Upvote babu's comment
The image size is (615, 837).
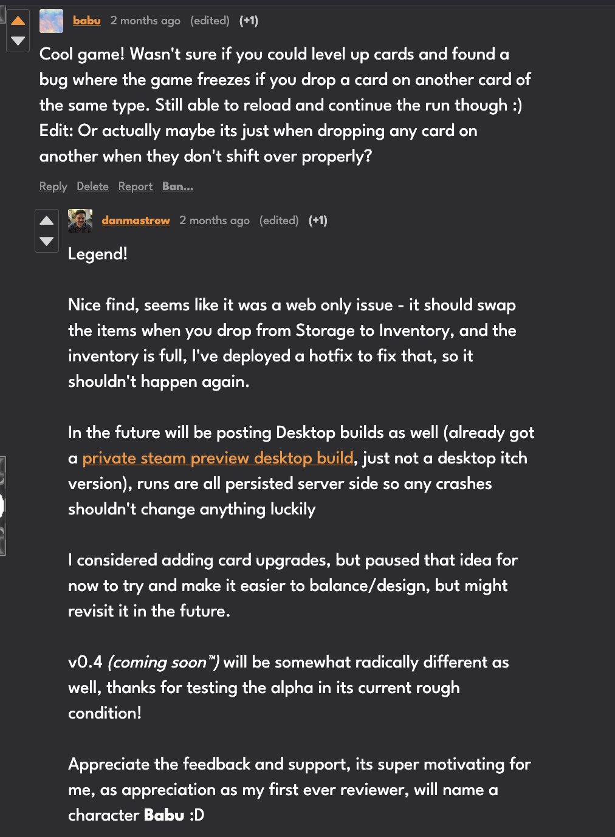[18, 21]
